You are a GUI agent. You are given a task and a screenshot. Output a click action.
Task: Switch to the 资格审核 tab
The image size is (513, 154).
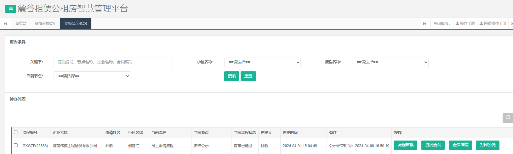pos(42,23)
